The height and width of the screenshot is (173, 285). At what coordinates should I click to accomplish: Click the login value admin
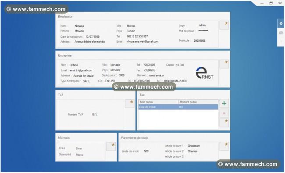(202, 25)
